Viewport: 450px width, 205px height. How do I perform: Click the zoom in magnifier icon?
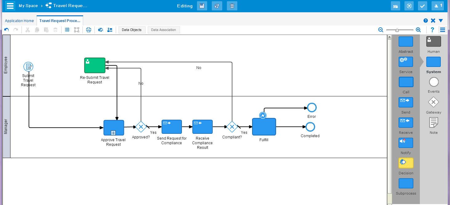coord(418,30)
